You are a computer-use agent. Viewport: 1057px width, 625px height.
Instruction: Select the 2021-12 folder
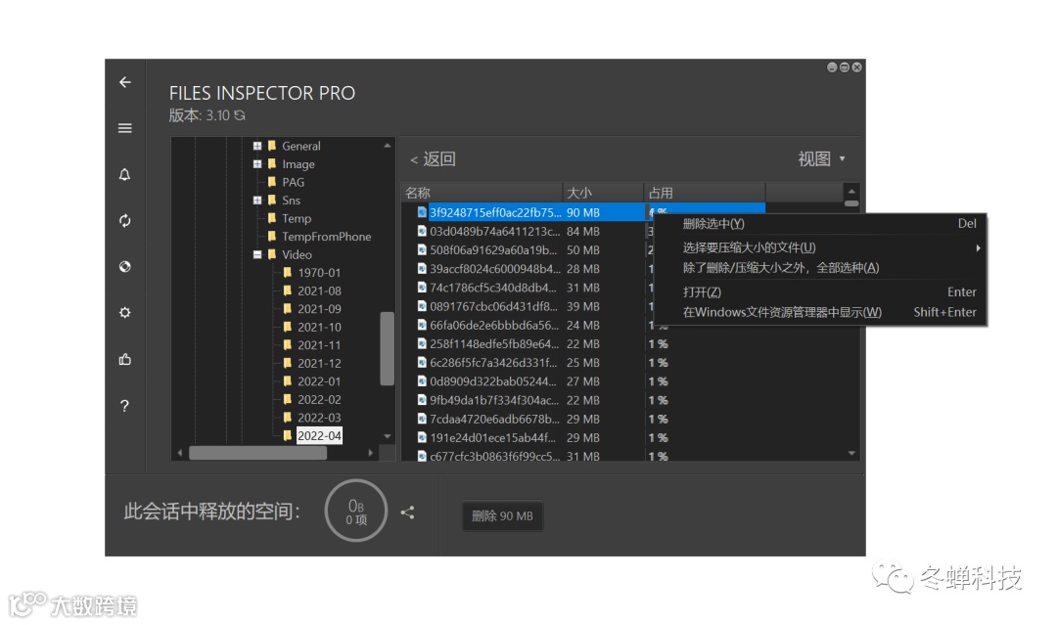pyautogui.click(x=319, y=364)
